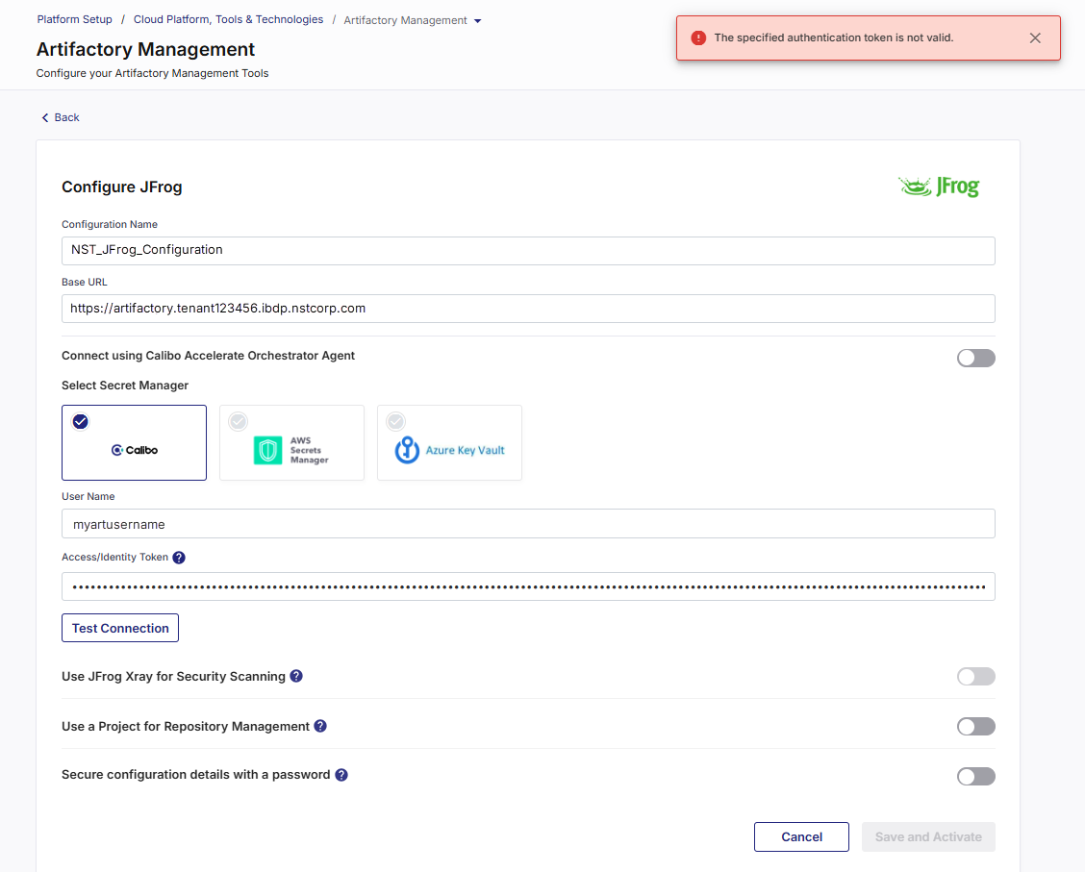Click the red error alert icon
The height and width of the screenshot is (872, 1085).
tap(698, 38)
